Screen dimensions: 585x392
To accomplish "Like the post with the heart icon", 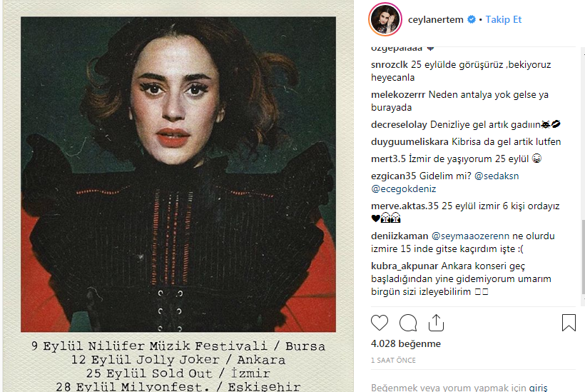I will (x=380, y=323).
